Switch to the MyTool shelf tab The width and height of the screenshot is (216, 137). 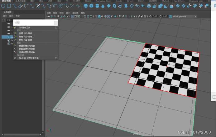pyautogui.click(x=165, y=1)
